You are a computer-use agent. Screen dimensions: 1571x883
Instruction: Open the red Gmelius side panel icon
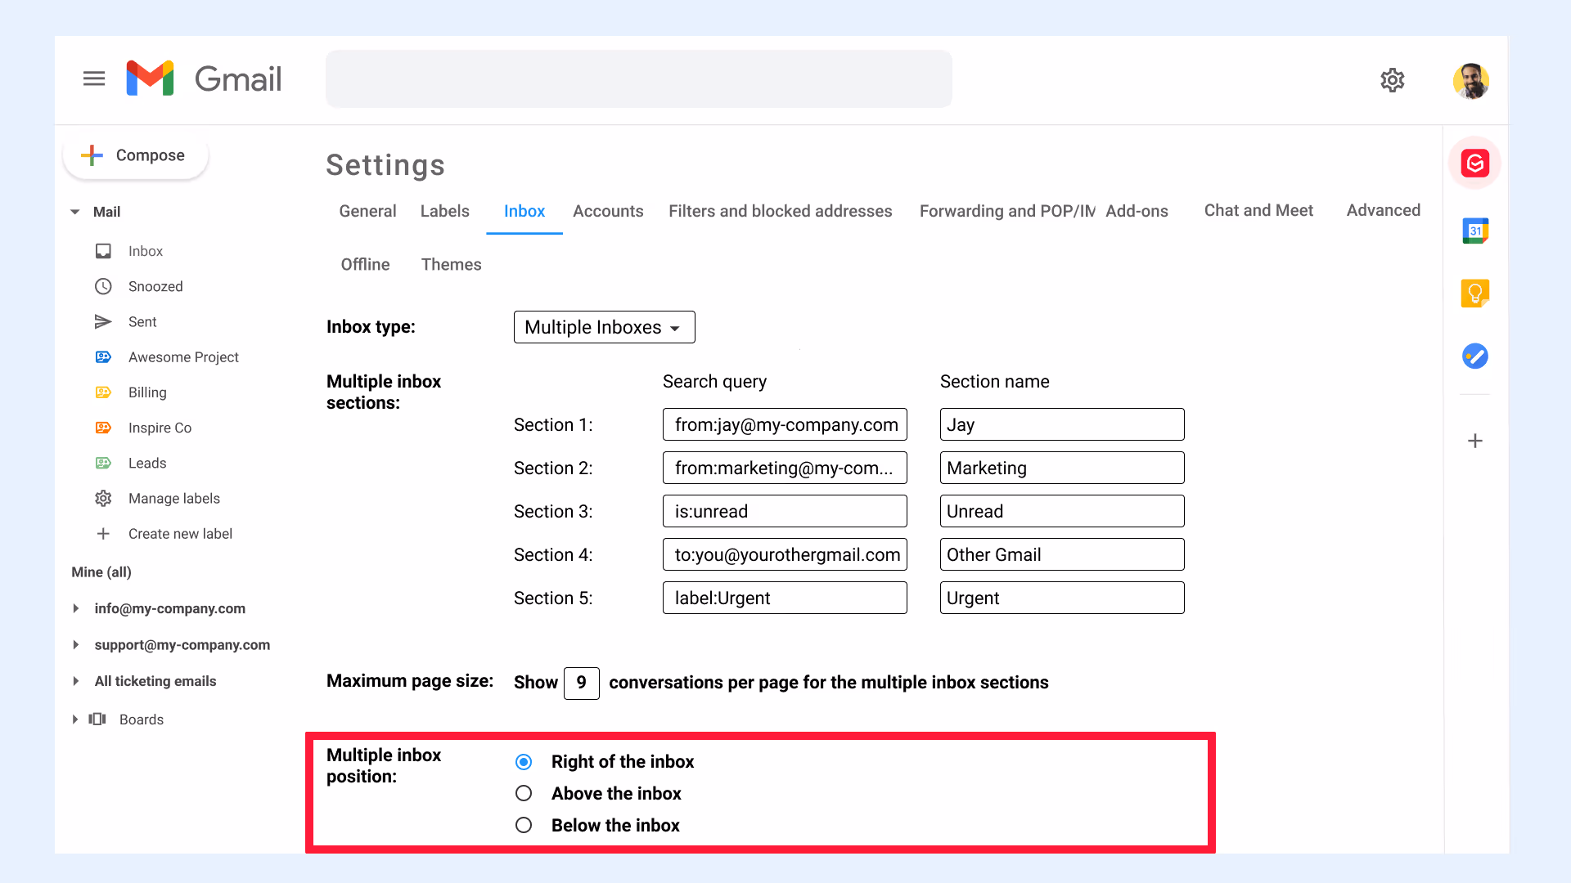(x=1474, y=163)
